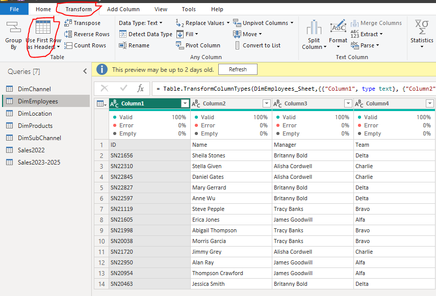
Task: Select the DimProducts query
Action: tap(46, 125)
